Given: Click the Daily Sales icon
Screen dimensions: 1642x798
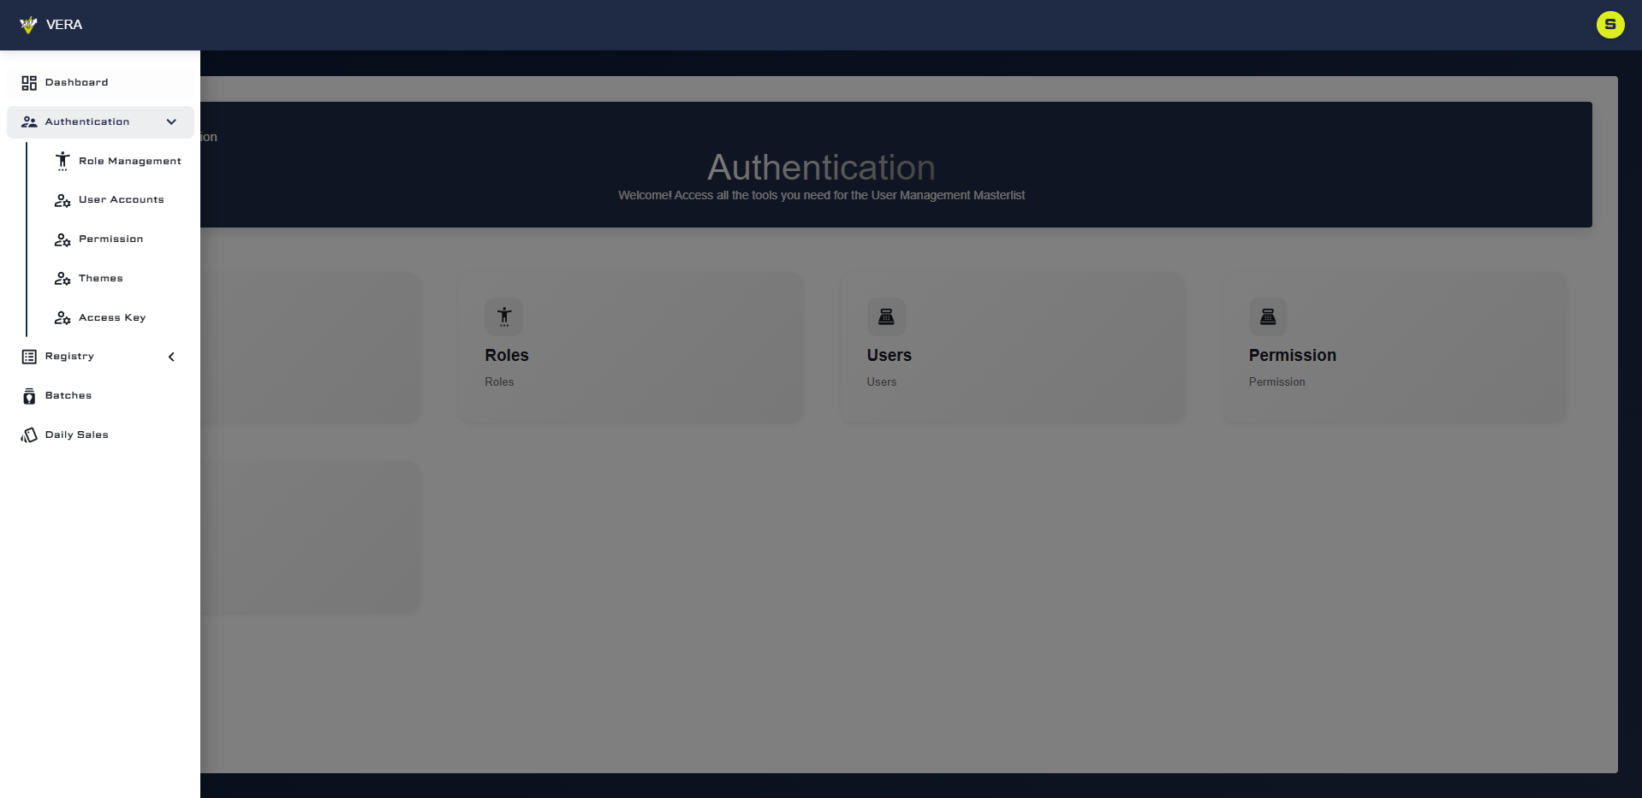Looking at the screenshot, I should 29,434.
